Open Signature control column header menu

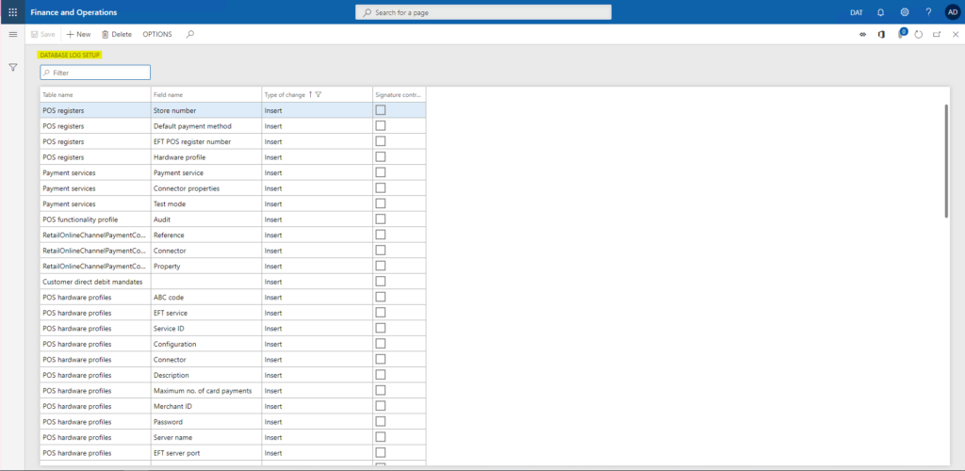399,95
